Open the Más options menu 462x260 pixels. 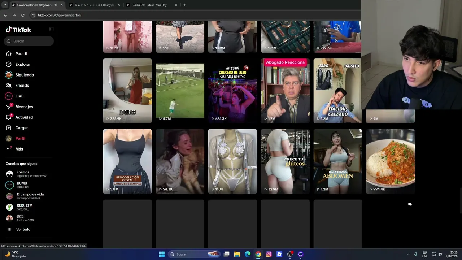[19, 149]
